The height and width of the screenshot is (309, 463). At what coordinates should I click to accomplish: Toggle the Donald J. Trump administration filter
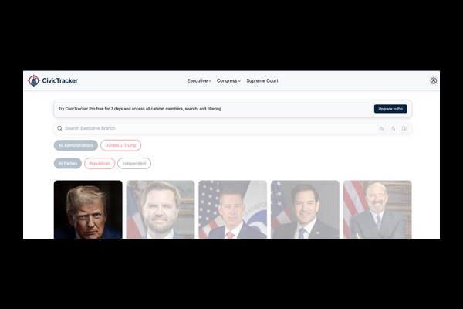tap(121, 145)
